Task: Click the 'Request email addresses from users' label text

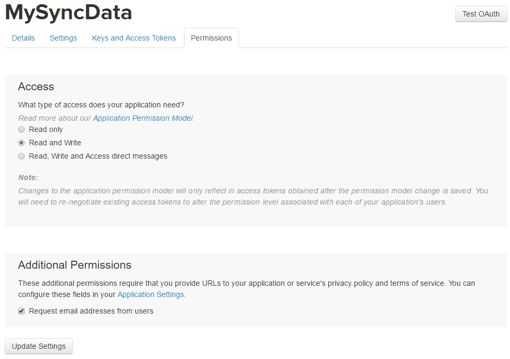Action: (x=91, y=311)
